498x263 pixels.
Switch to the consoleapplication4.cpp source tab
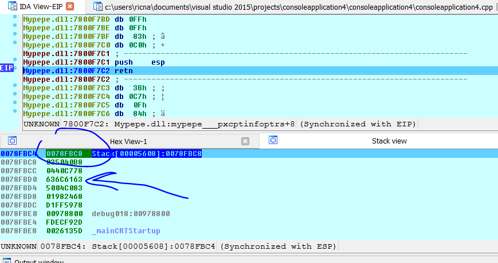(x=292, y=7)
